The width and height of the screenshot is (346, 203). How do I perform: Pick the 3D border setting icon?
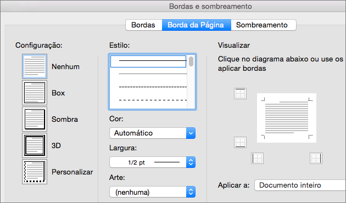click(x=35, y=145)
